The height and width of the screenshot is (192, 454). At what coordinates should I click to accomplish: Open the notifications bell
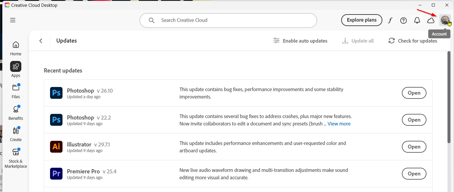point(417,20)
